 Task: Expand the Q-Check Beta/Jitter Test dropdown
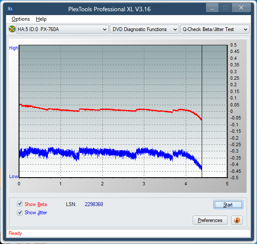(215, 29)
